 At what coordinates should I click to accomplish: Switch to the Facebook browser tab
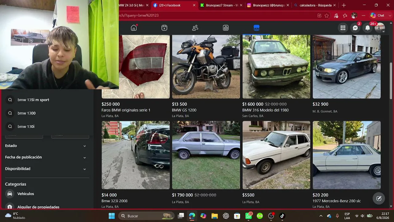pos(174,5)
